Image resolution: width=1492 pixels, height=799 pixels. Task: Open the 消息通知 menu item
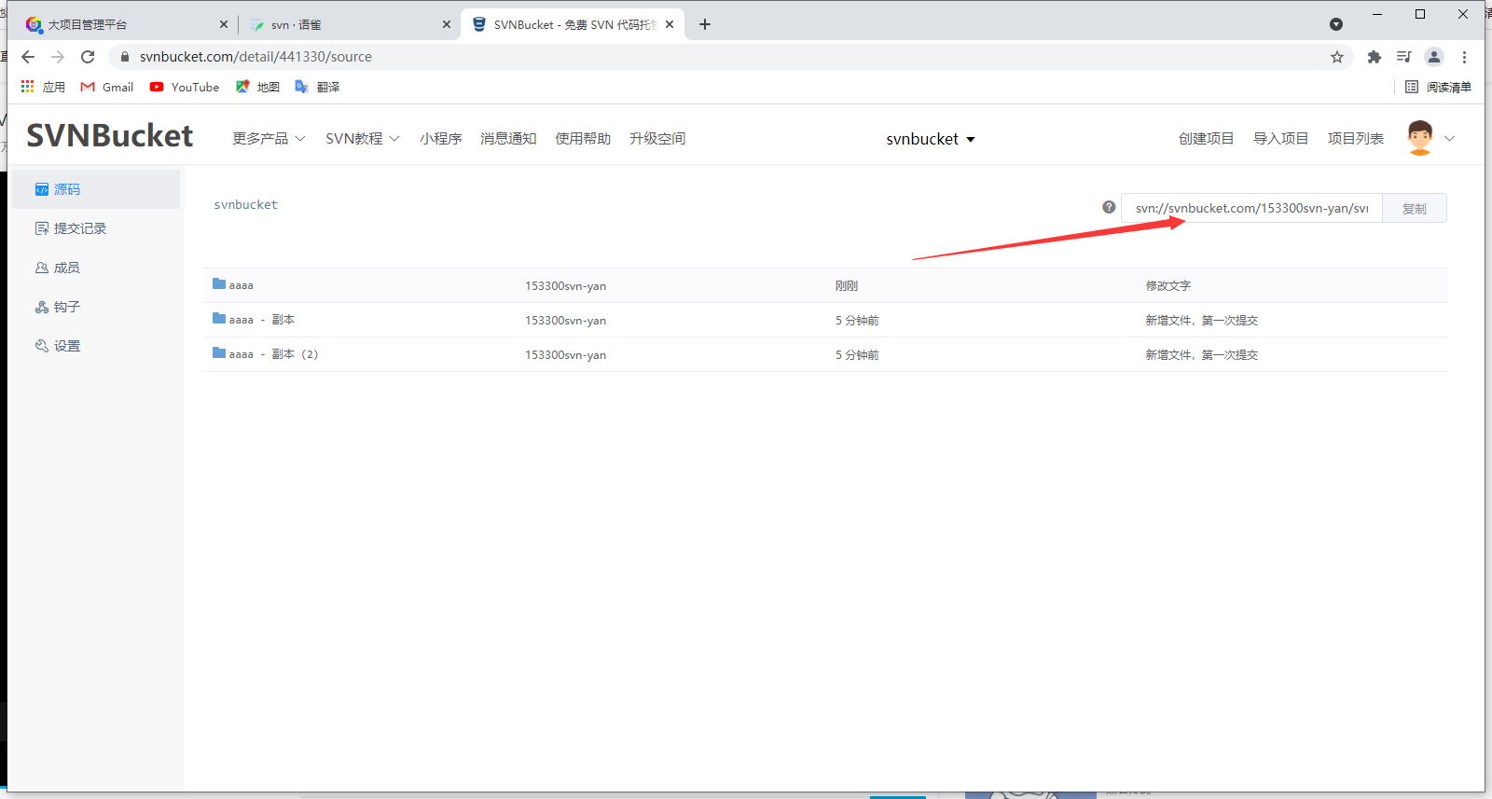[x=508, y=138]
